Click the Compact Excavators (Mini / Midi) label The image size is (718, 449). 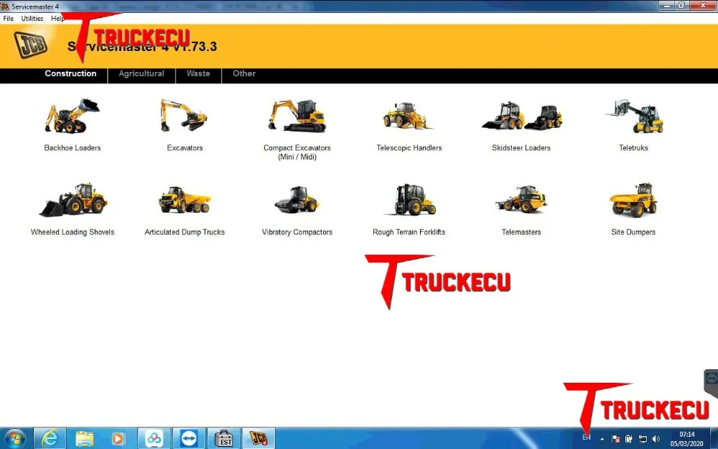297,152
